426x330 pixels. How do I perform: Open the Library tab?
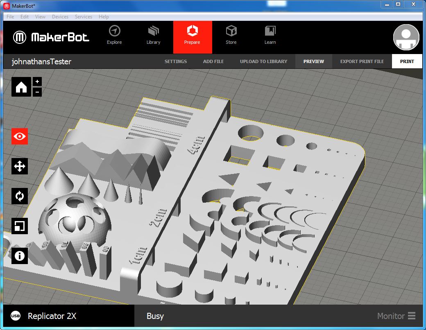[x=154, y=35]
